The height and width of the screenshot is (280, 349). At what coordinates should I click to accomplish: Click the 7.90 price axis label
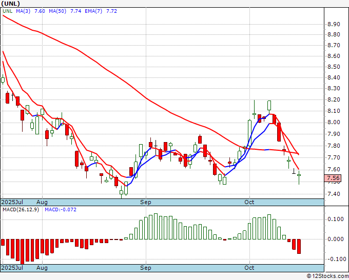coord(334,134)
